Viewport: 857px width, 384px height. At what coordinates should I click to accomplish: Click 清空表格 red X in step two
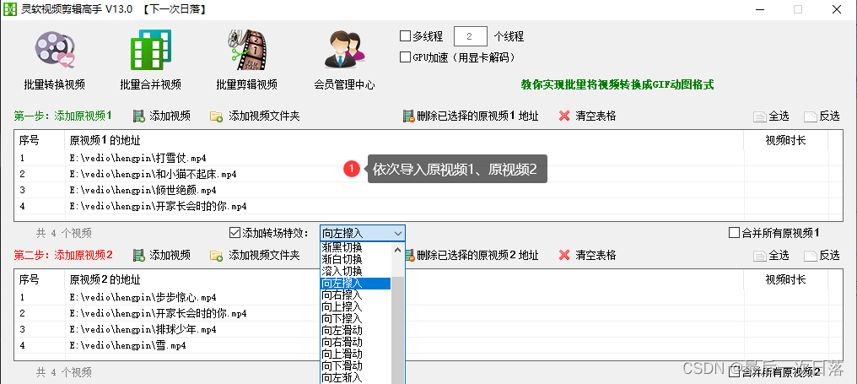point(564,255)
